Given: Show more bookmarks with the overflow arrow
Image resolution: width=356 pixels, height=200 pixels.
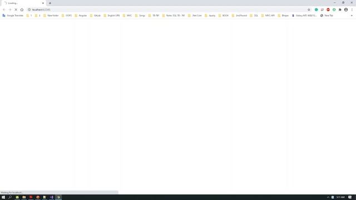Looking at the screenshot, I should pos(352,16).
